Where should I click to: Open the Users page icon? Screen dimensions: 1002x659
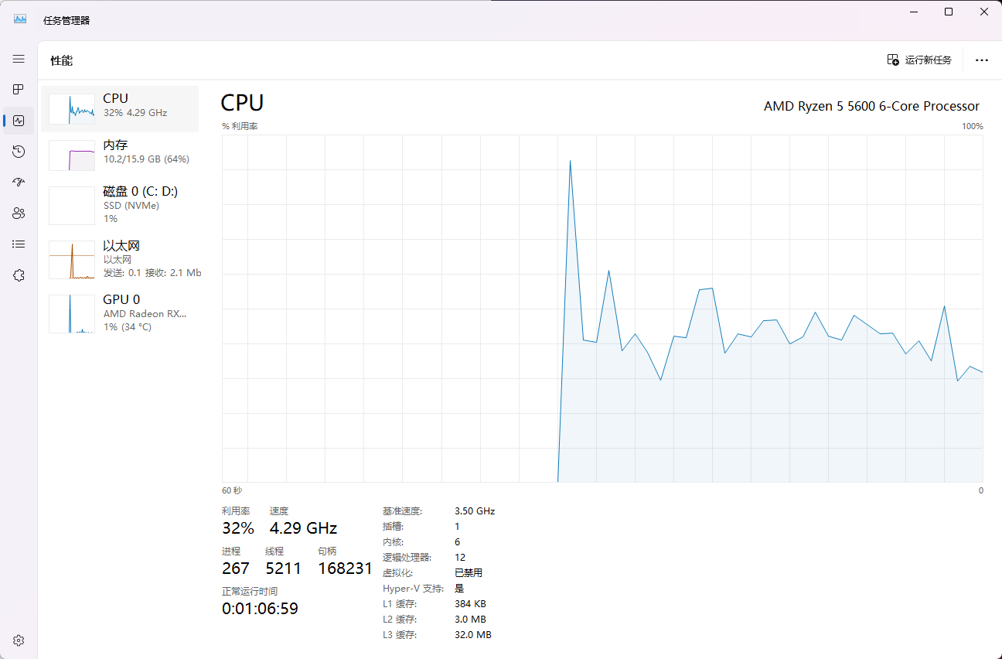click(19, 213)
